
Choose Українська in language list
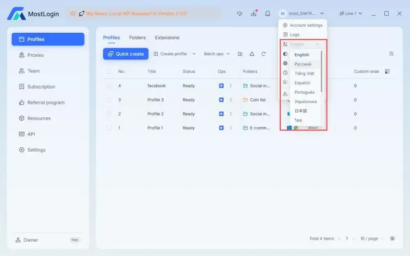305,101
